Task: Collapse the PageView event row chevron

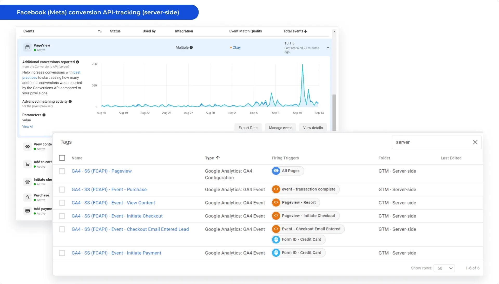Action: pyautogui.click(x=328, y=48)
